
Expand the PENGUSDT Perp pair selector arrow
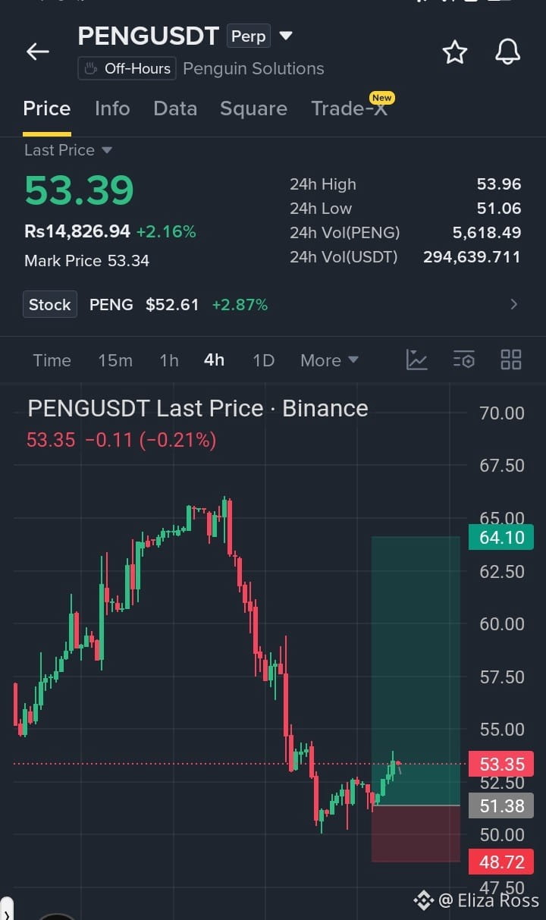pyautogui.click(x=286, y=36)
